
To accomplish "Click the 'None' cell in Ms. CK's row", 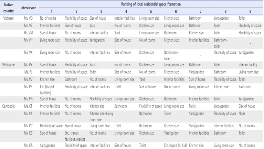I will [x=242, y=114].
